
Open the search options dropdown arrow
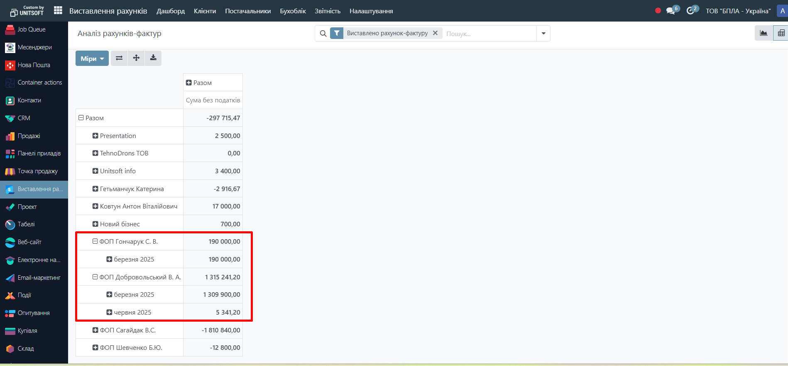pos(543,34)
